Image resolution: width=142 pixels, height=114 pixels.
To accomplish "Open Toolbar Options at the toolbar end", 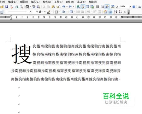I will 129,12.
